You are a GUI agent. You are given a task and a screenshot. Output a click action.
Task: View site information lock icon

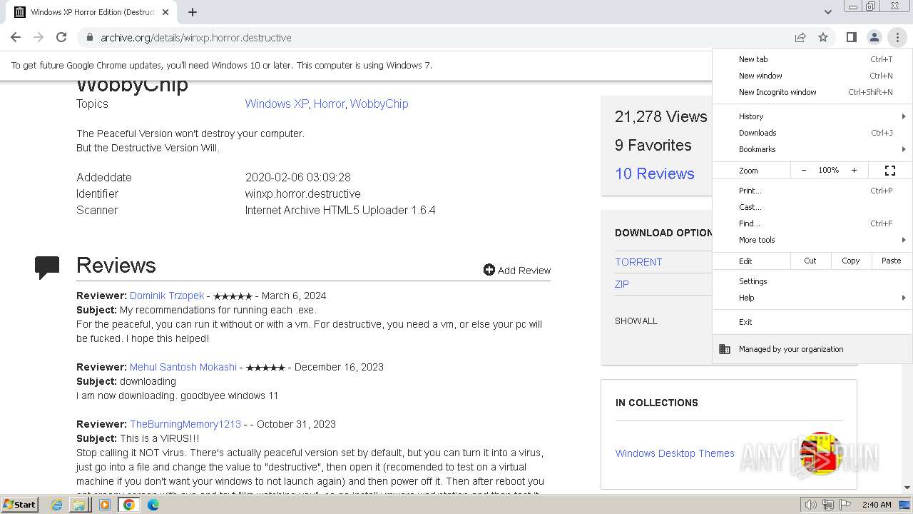(x=89, y=37)
